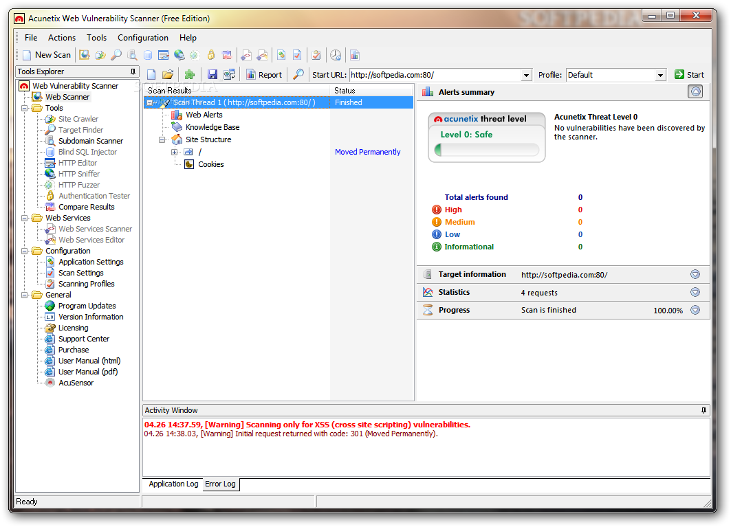The width and height of the screenshot is (731, 527).
Task: Switch to the Application Log tab
Action: pos(173,484)
